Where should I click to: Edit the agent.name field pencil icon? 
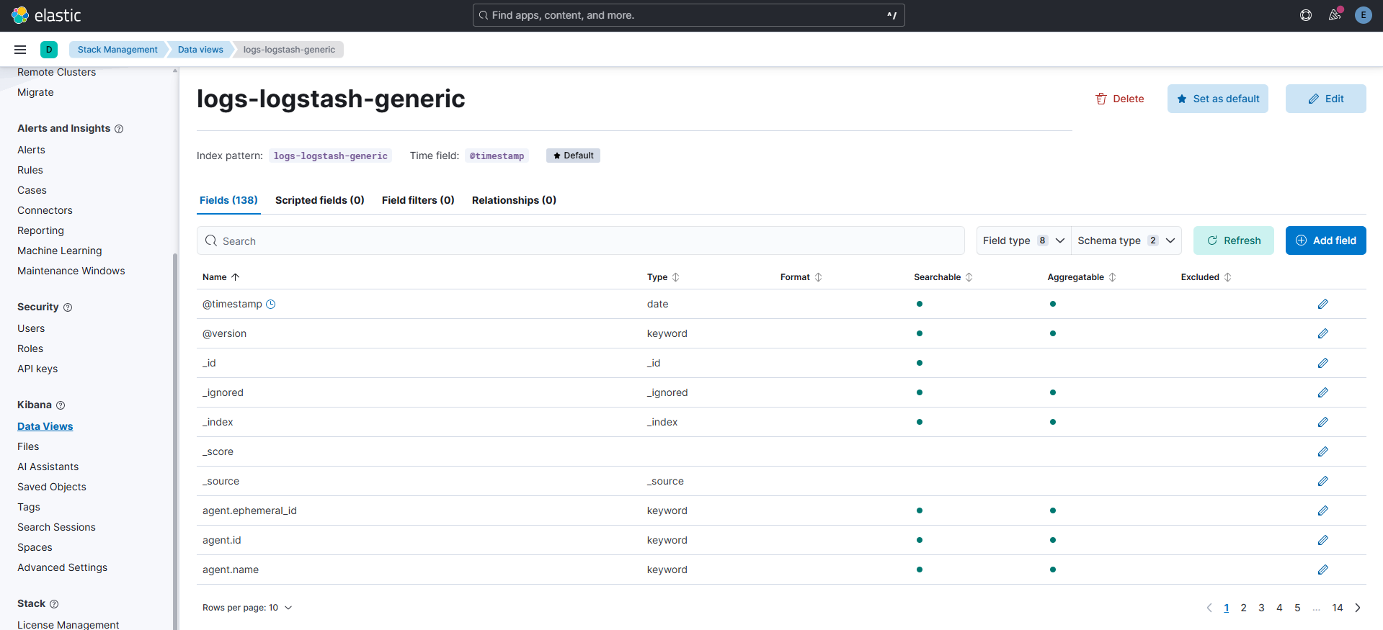1322,570
